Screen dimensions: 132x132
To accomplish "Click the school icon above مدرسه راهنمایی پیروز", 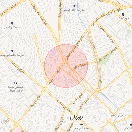I will 12,51.
